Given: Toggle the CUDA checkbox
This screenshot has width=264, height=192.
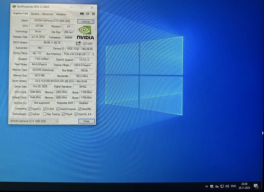Looking at the screenshot, I should point(45,109).
